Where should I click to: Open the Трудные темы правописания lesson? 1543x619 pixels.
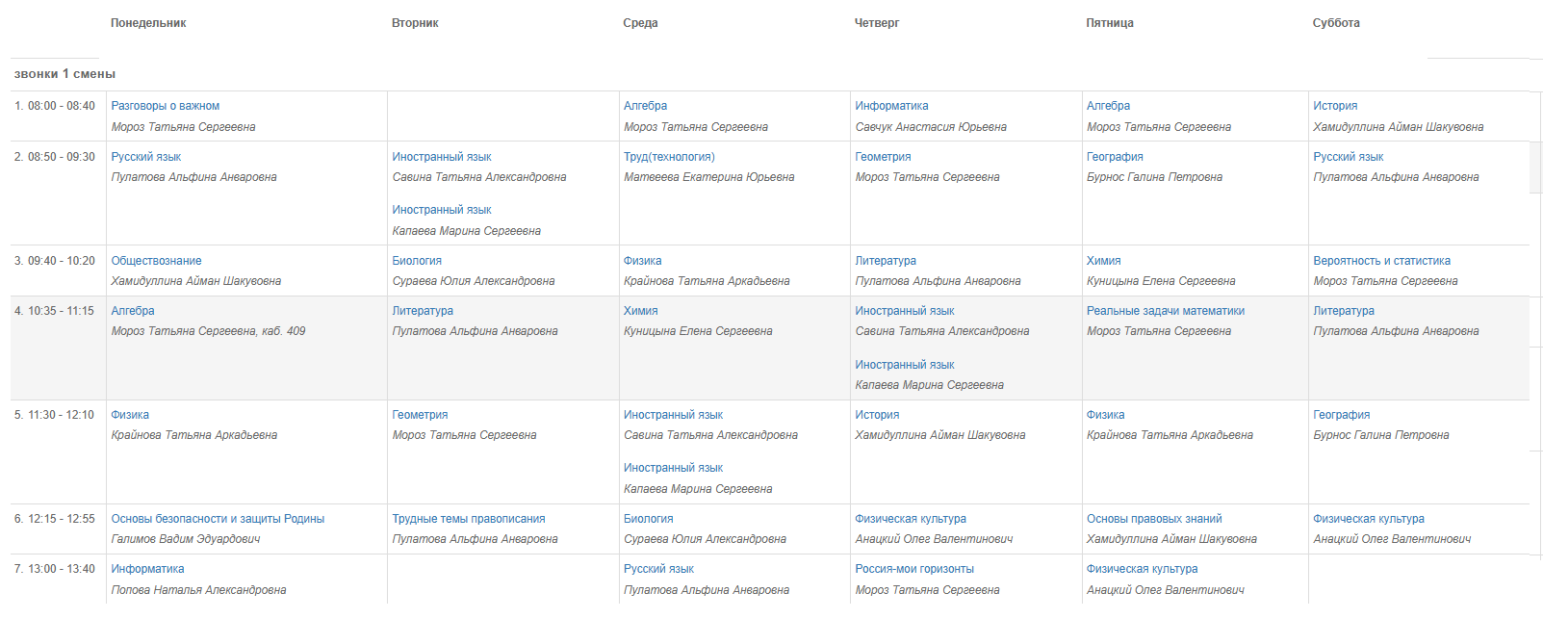[x=469, y=519]
